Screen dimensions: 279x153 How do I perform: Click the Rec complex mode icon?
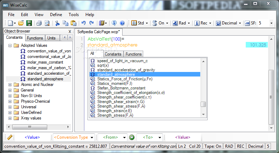[197, 23]
